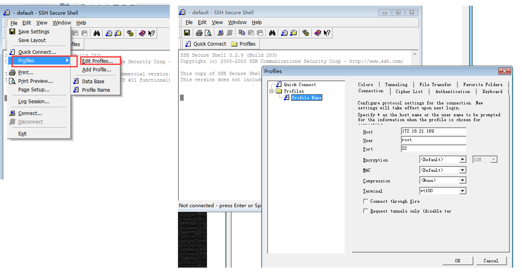Switch to the File Transfer tab
522x277 pixels.
pos(435,84)
